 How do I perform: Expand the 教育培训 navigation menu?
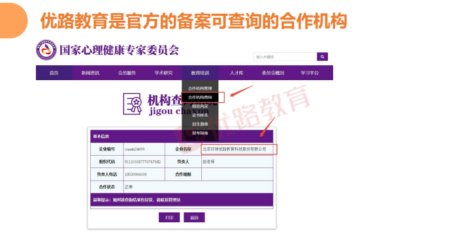(x=200, y=73)
